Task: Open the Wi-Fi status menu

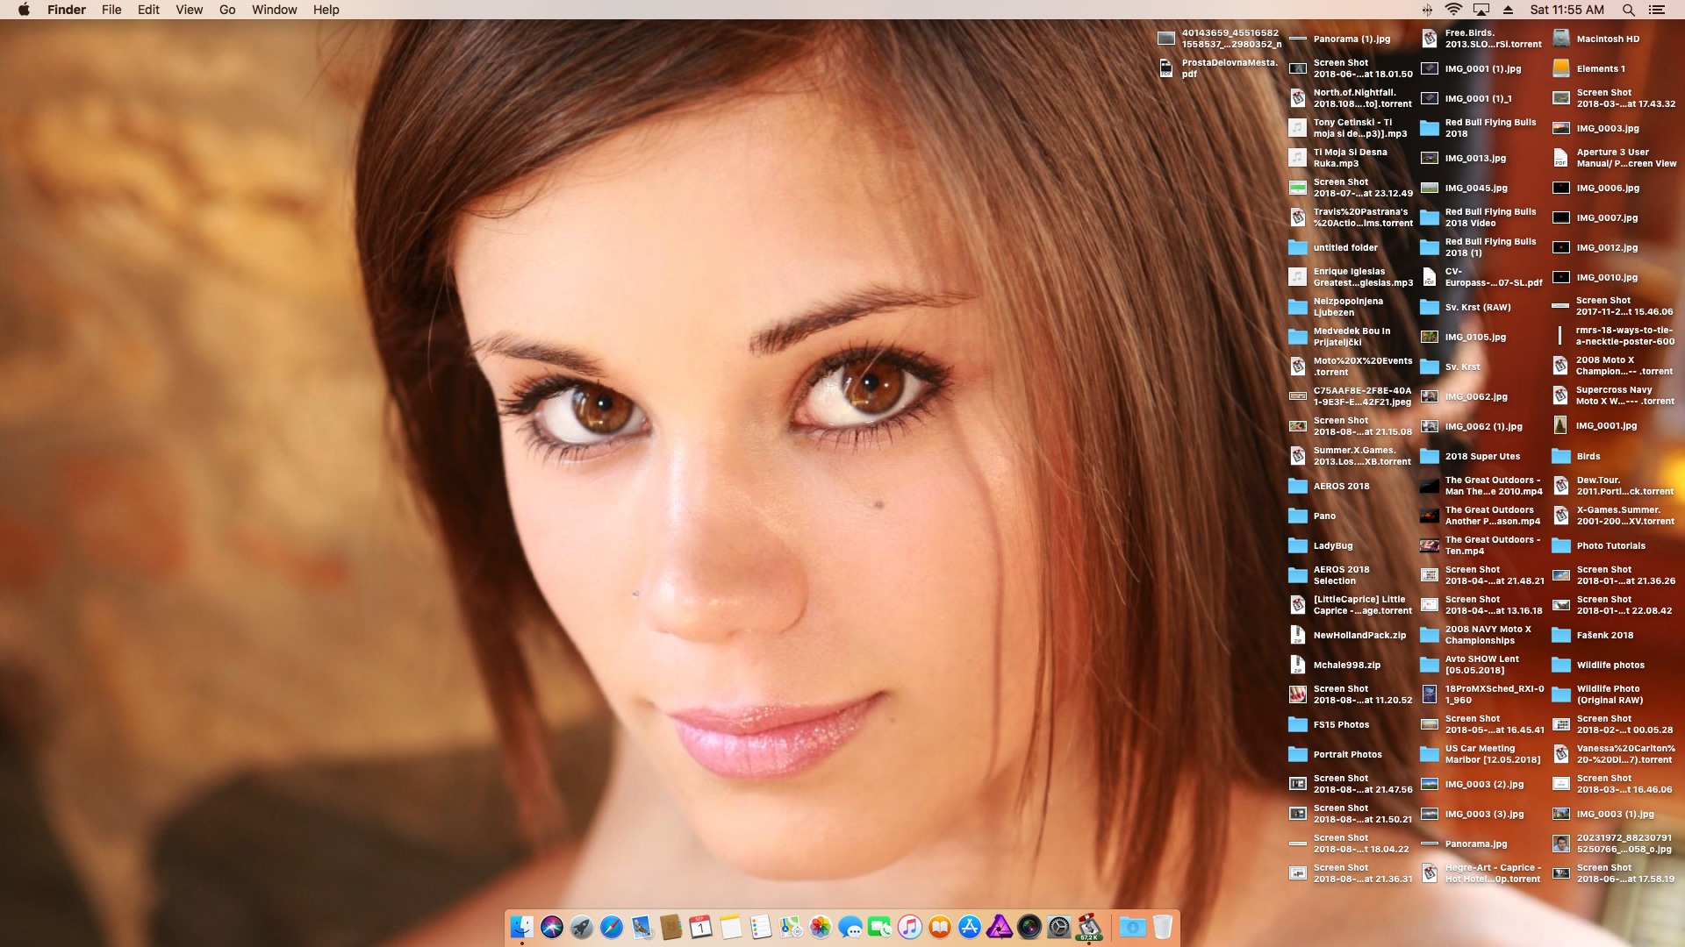Action: point(1453,10)
